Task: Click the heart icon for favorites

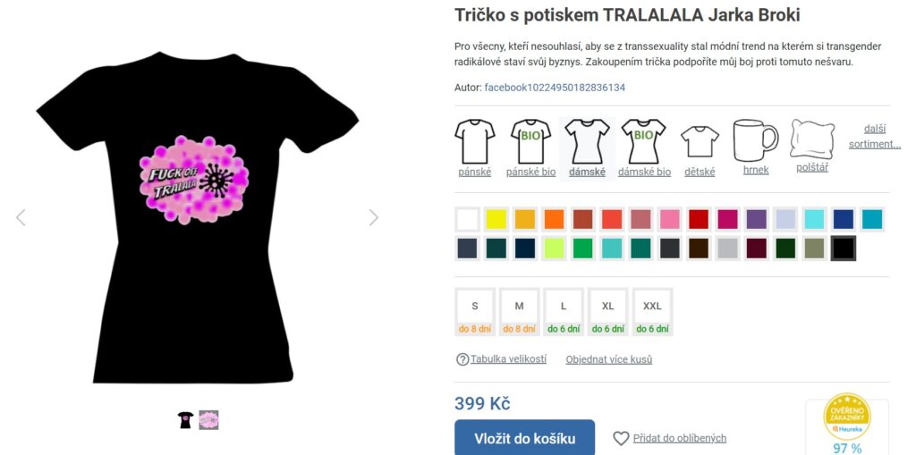Action: pyautogui.click(x=621, y=438)
